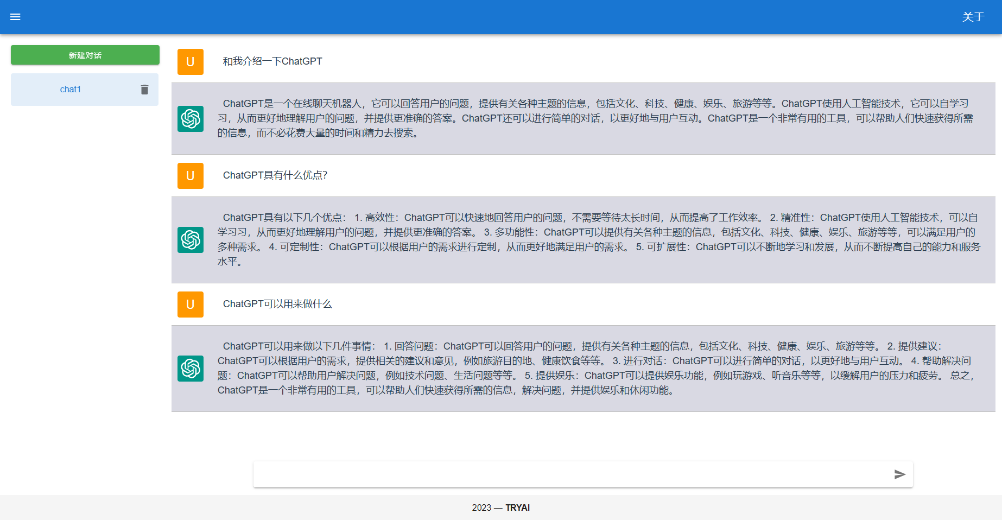Click the user avatar beside '和我介绍一下ChatGPT'
1002x520 pixels.
(x=190, y=62)
